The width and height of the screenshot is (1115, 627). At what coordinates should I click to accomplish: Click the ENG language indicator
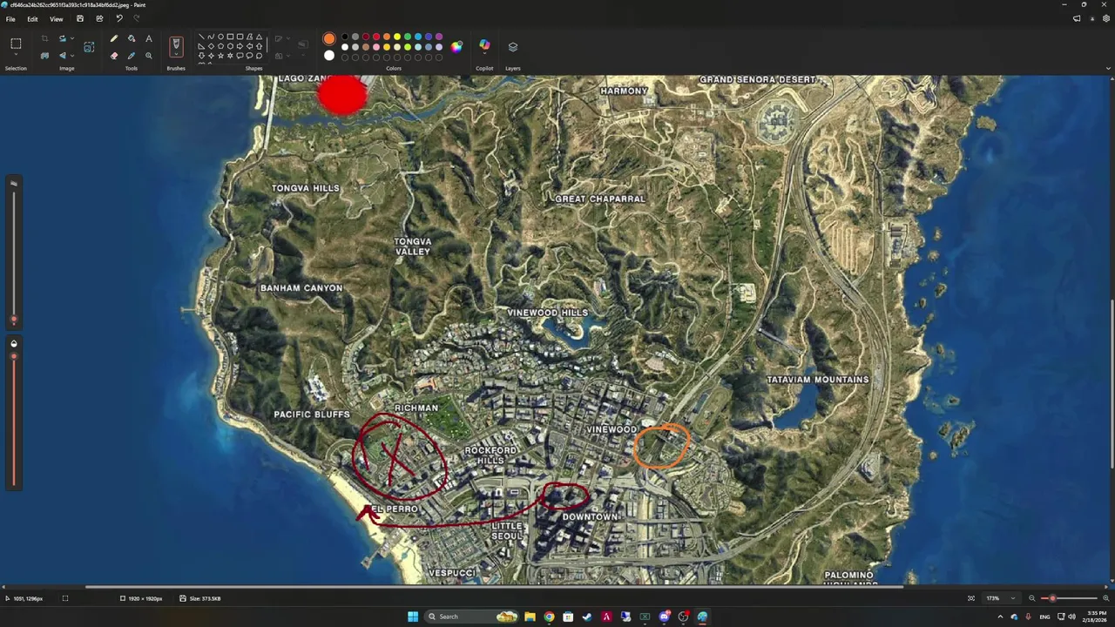pos(1044,617)
